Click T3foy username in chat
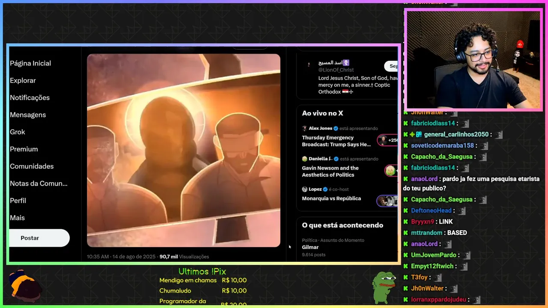 click(419, 277)
